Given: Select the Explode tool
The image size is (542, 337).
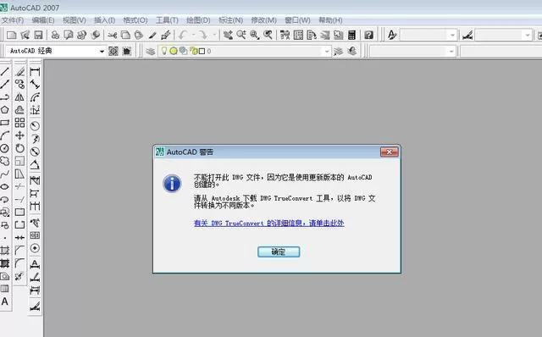Looking at the screenshot, I should coord(19,276).
